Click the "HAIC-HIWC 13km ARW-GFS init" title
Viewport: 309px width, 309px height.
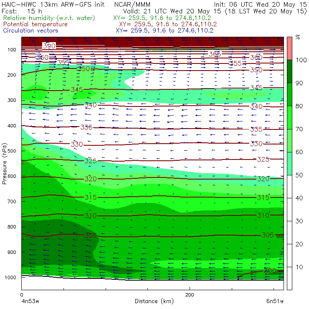(x=53, y=4)
